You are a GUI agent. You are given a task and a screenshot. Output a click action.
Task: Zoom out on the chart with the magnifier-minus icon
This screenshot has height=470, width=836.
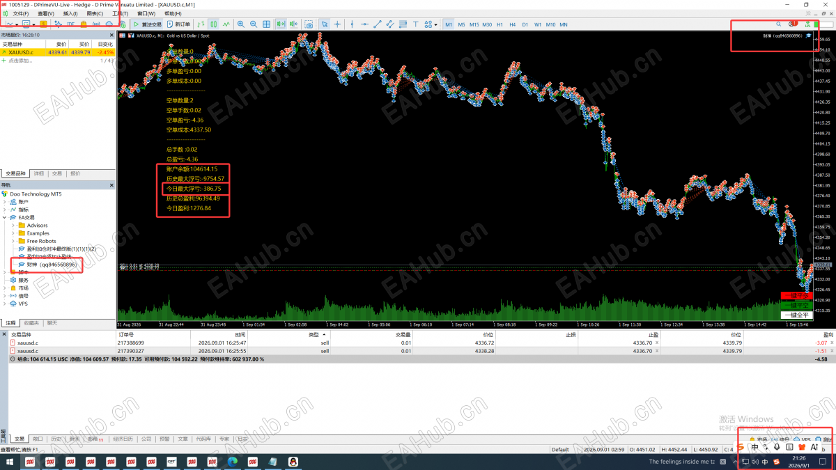254,24
